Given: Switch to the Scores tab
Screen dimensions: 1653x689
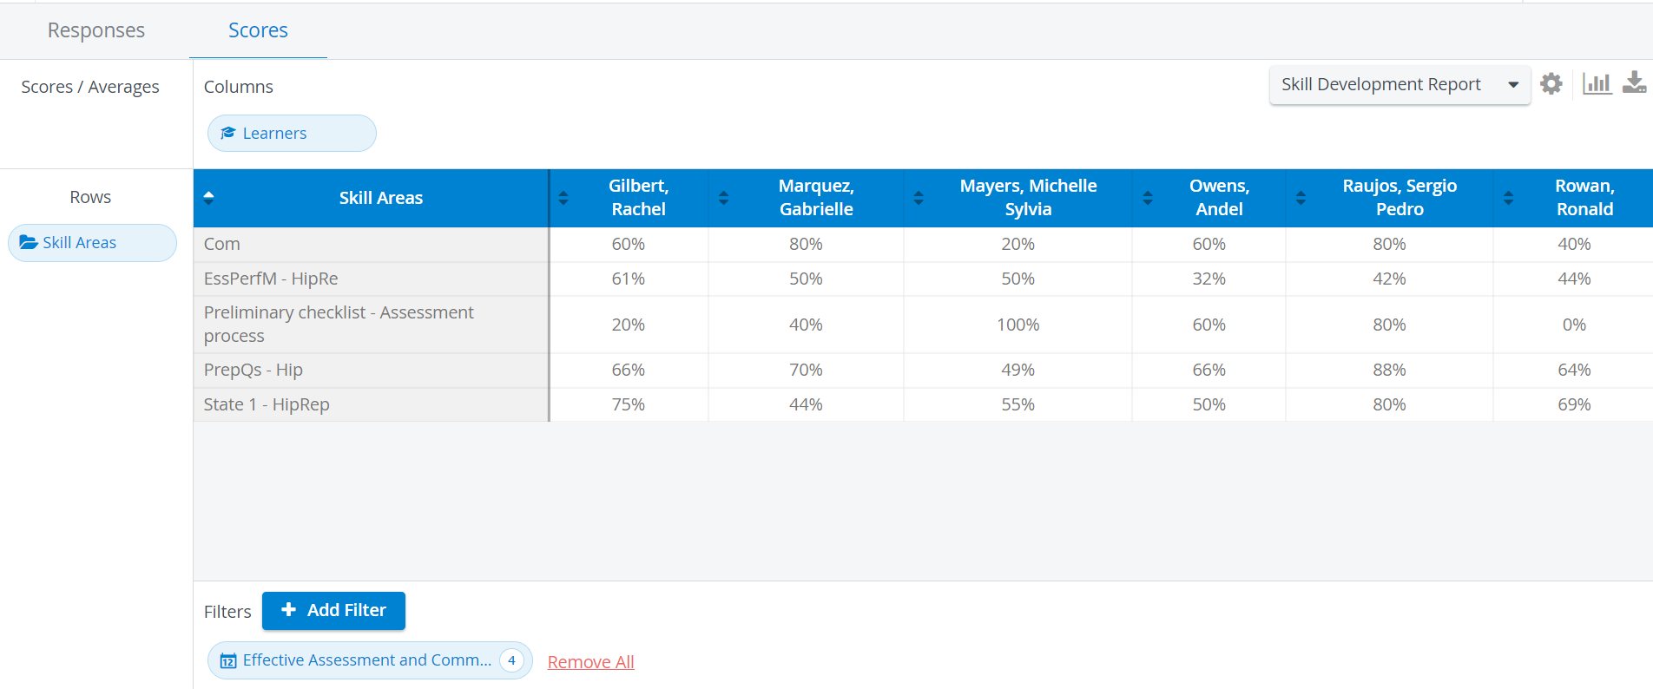Looking at the screenshot, I should pos(258,30).
